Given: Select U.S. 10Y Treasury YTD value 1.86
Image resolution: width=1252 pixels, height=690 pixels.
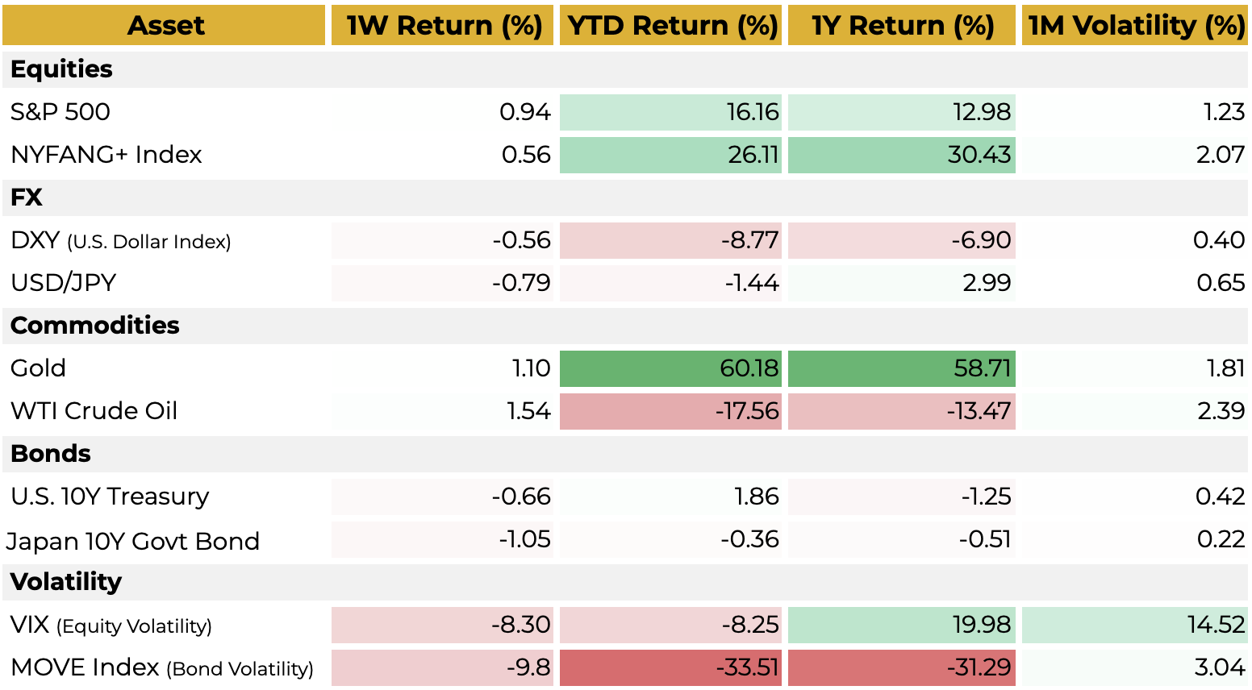Looking at the screenshot, I should click(x=670, y=497).
